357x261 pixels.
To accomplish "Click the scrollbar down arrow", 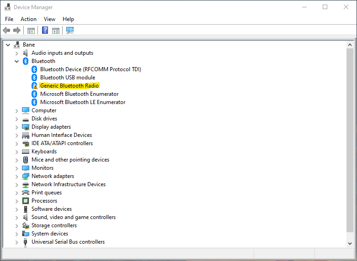I will pyautogui.click(x=350, y=244).
